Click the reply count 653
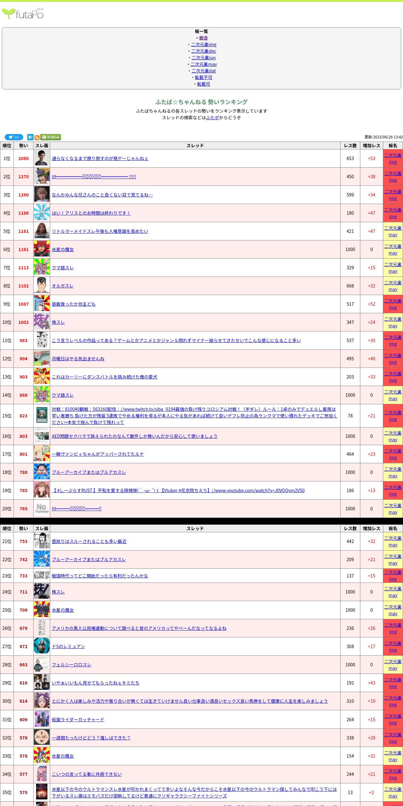Viewport: 403px width, 806px height. tap(350, 159)
